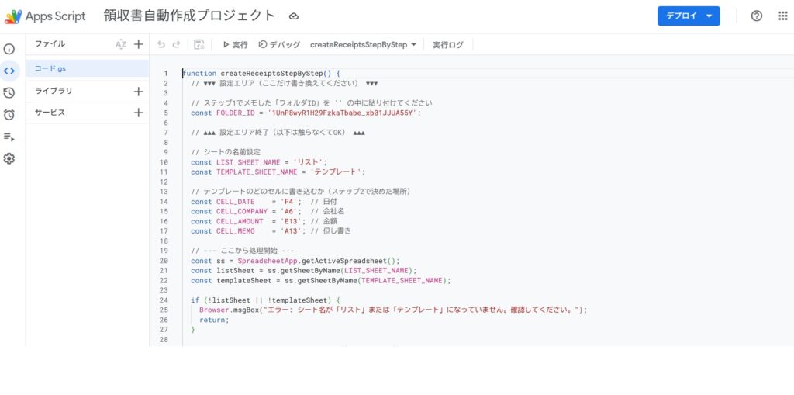Click the undo arrow in editor toolbar
The width and height of the screenshot is (794, 395).
[161, 45]
